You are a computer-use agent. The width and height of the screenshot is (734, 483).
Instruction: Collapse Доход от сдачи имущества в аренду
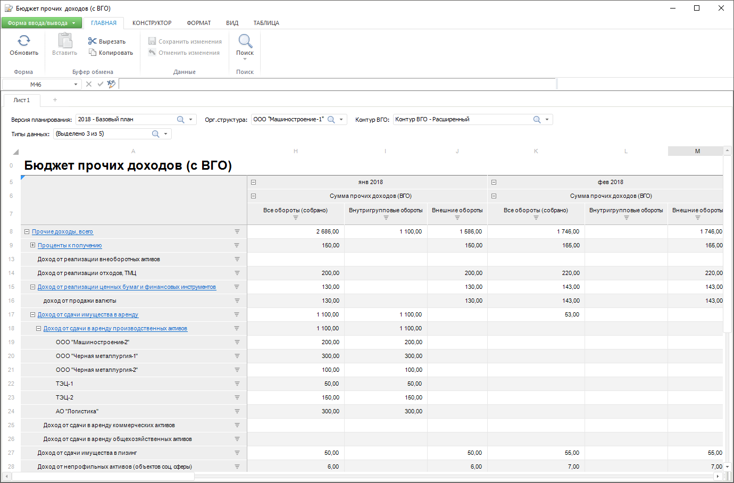pos(33,314)
